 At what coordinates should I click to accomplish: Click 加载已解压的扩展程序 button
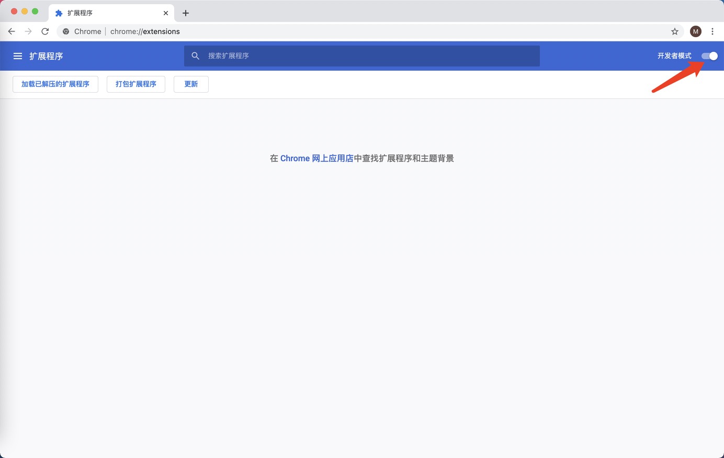(x=55, y=84)
